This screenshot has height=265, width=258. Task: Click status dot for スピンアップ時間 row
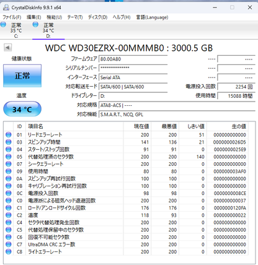pos(9,142)
